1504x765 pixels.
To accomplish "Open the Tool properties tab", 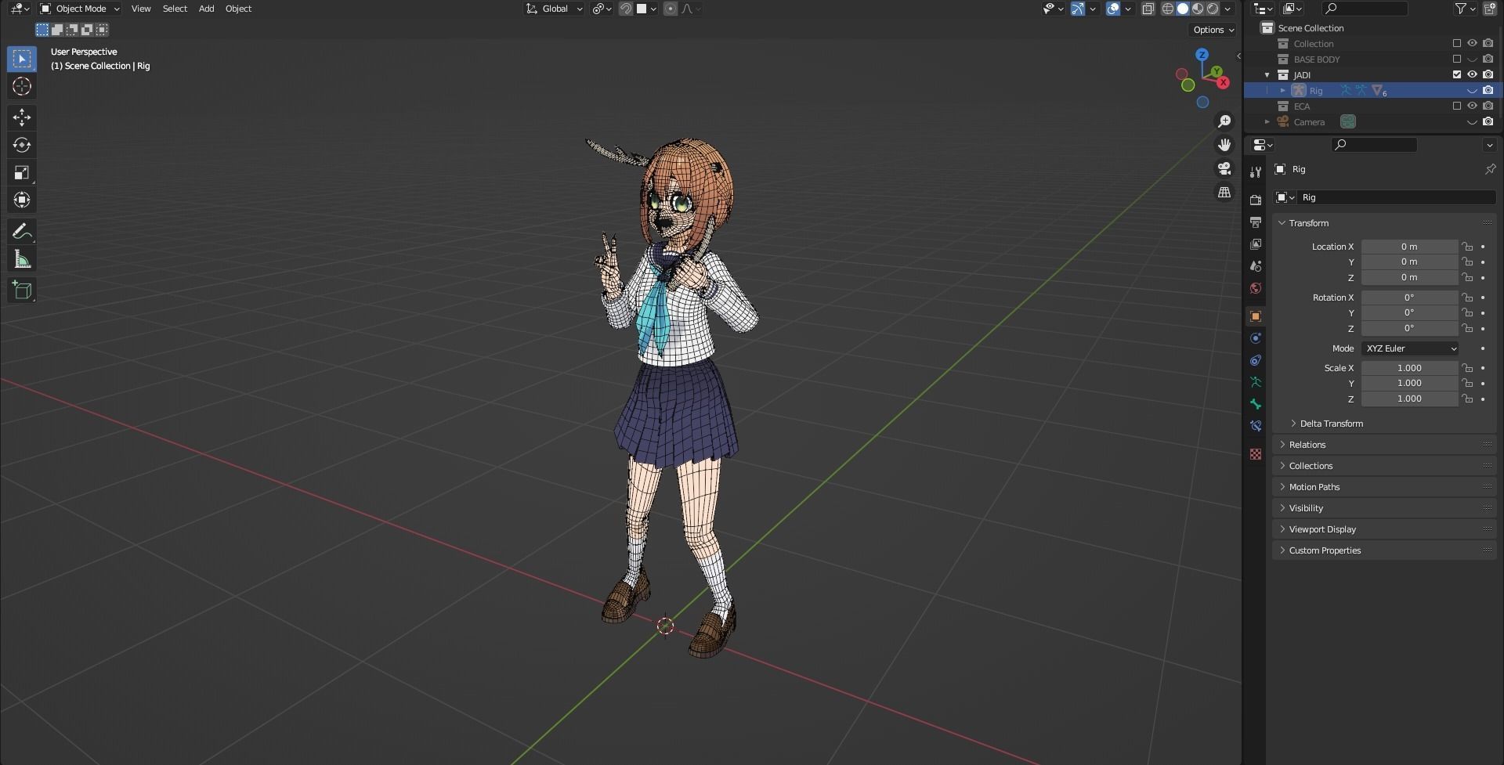I will (1256, 171).
